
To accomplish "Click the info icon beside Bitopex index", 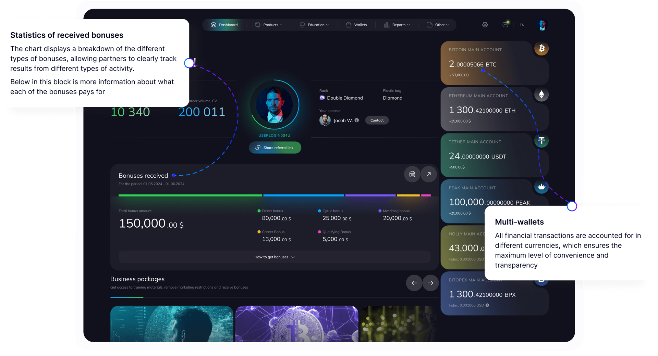I will (x=487, y=305).
